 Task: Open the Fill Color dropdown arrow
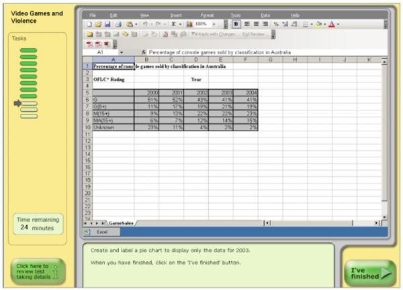325,24
